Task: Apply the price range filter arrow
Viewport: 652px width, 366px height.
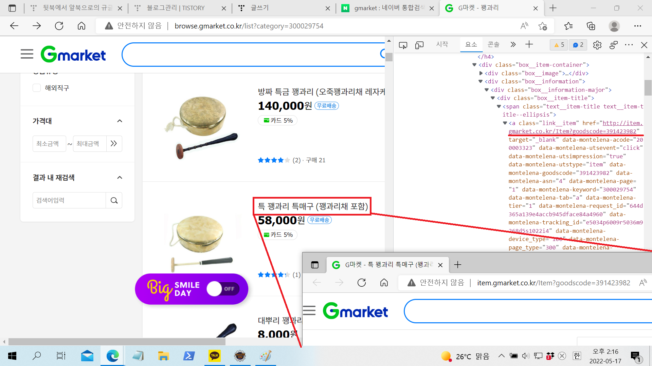Action: [114, 144]
